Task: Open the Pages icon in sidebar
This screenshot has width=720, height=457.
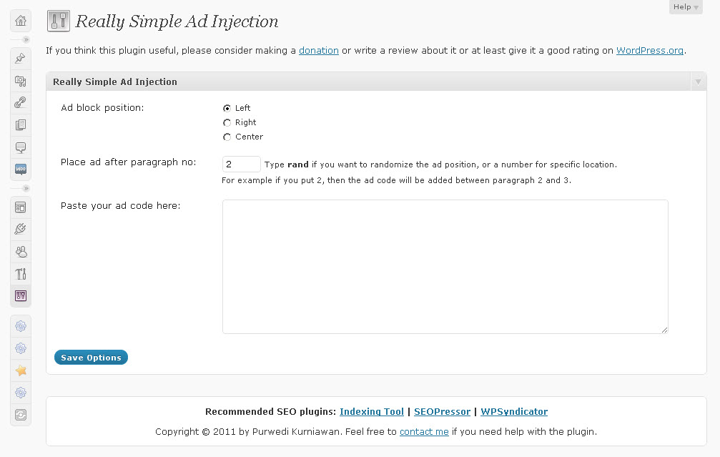Action: click(21, 125)
